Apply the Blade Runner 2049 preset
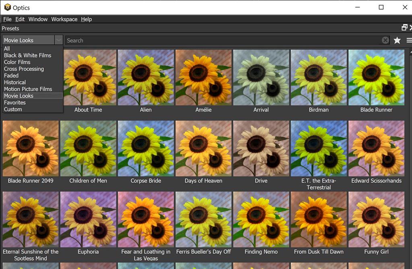This screenshot has width=412, height=269. coord(31,149)
